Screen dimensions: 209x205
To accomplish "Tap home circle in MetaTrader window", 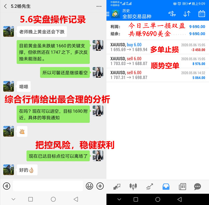I will pos(158,199).
